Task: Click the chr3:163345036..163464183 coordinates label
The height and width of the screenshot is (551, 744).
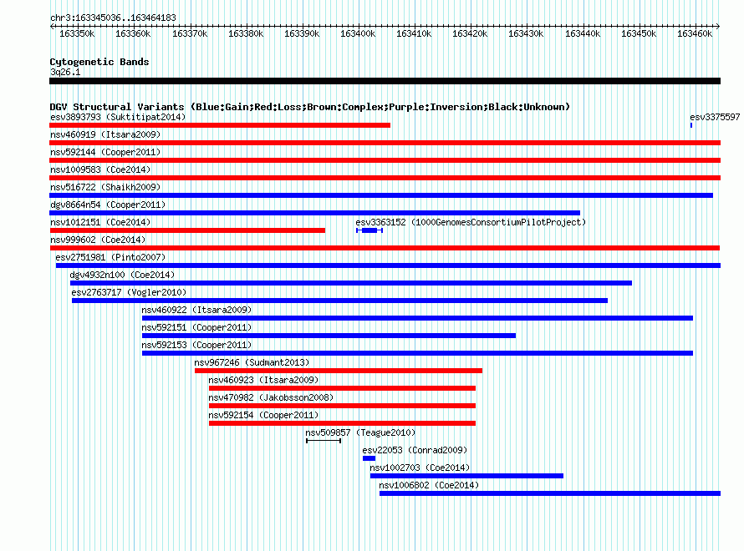Action: click(x=113, y=18)
